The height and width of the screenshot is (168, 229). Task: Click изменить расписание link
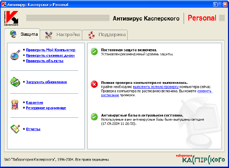(x=205, y=91)
